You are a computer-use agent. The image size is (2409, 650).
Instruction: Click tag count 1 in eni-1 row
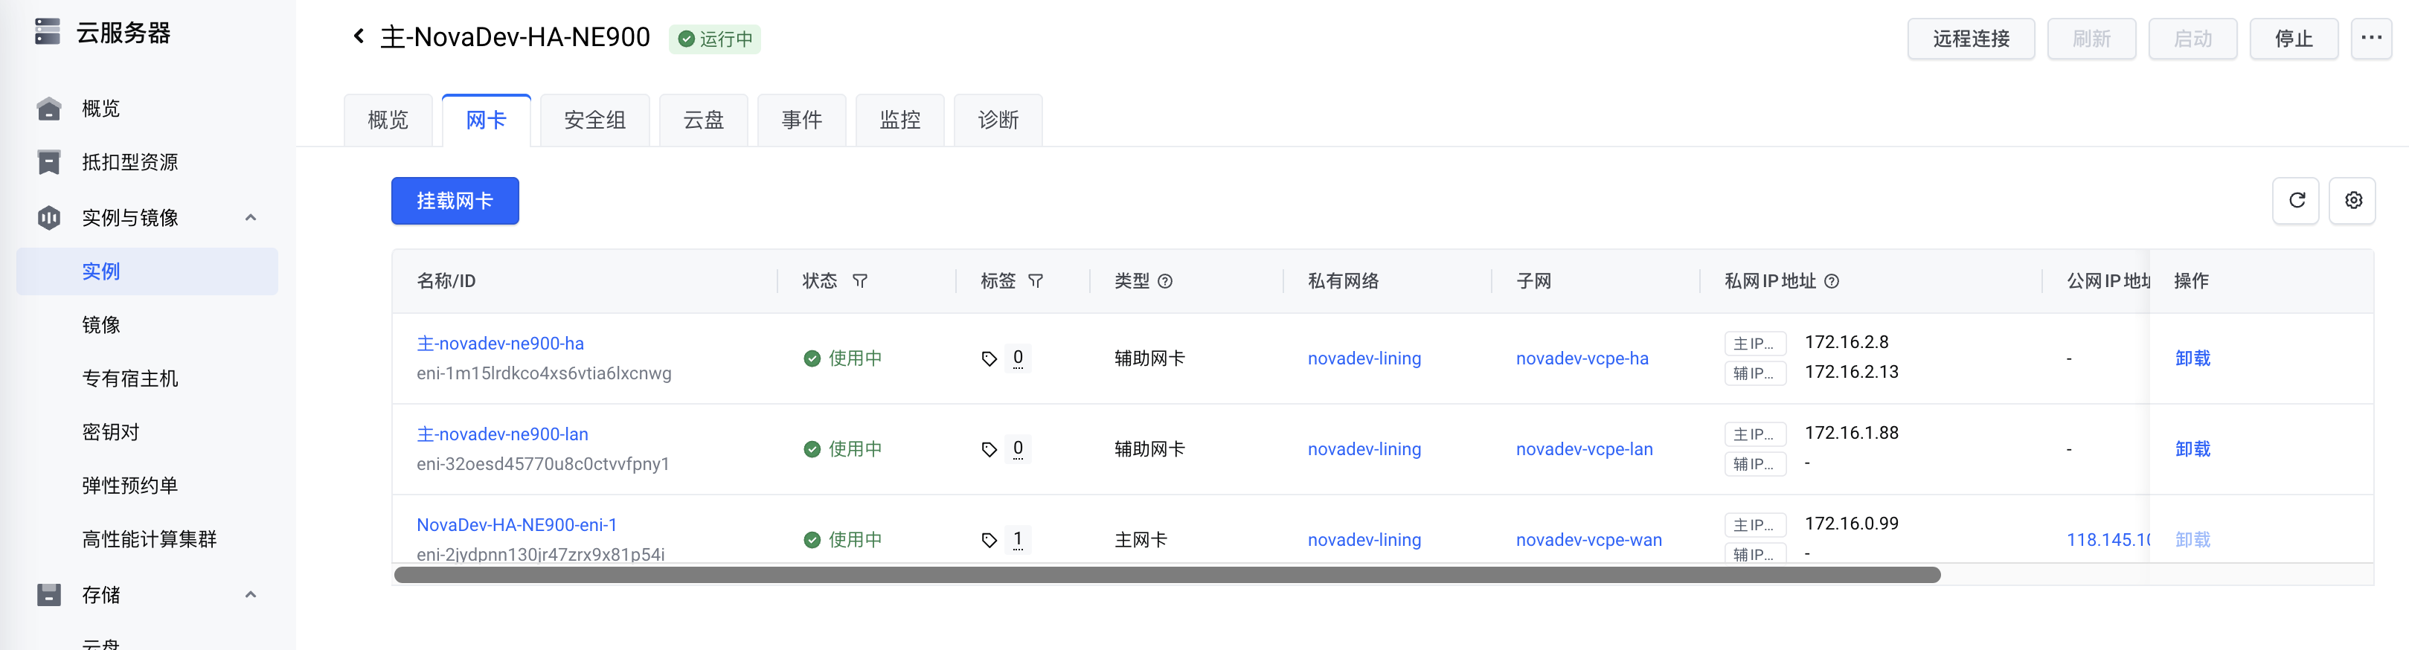(x=1018, y=540)
